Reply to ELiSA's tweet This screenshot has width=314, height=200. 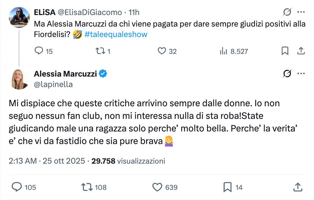click(39, 51)
